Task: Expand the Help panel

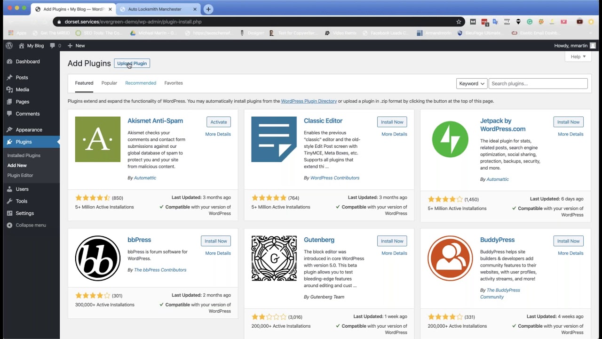Action: tap(578, 56)
